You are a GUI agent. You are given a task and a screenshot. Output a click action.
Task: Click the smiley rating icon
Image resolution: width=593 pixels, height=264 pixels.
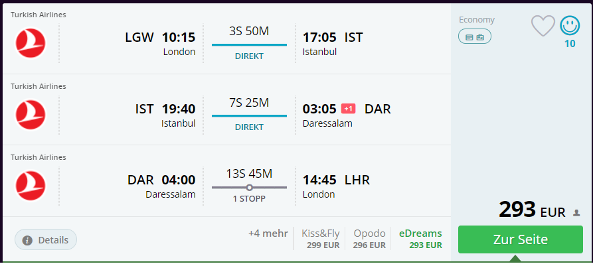[570, 26]
